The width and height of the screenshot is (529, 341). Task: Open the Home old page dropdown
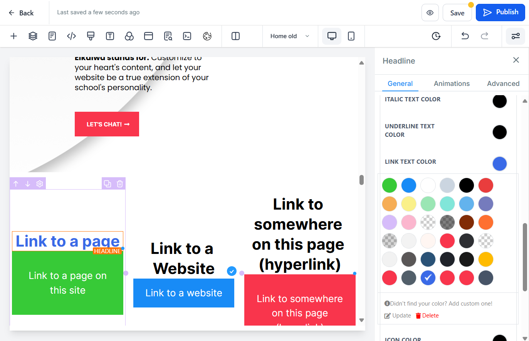click(290, 36)
